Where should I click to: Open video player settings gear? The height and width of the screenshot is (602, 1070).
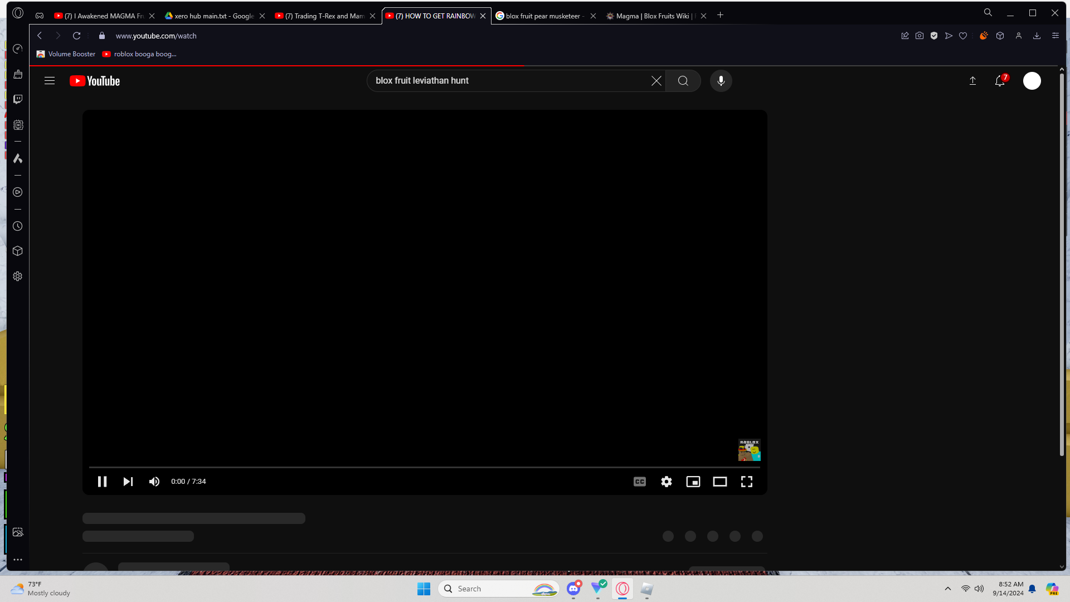[667, 482]
